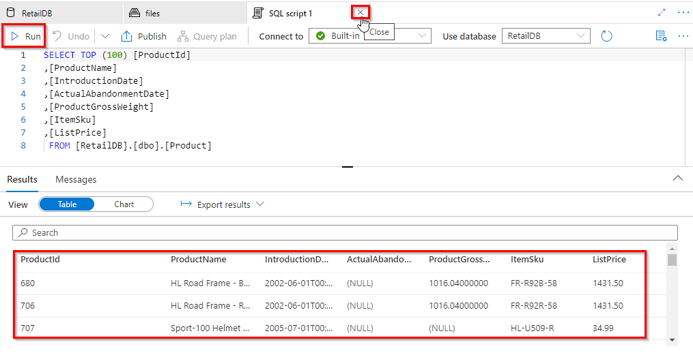
Task: Refresh the database list
Action: (x=606, y=36)
